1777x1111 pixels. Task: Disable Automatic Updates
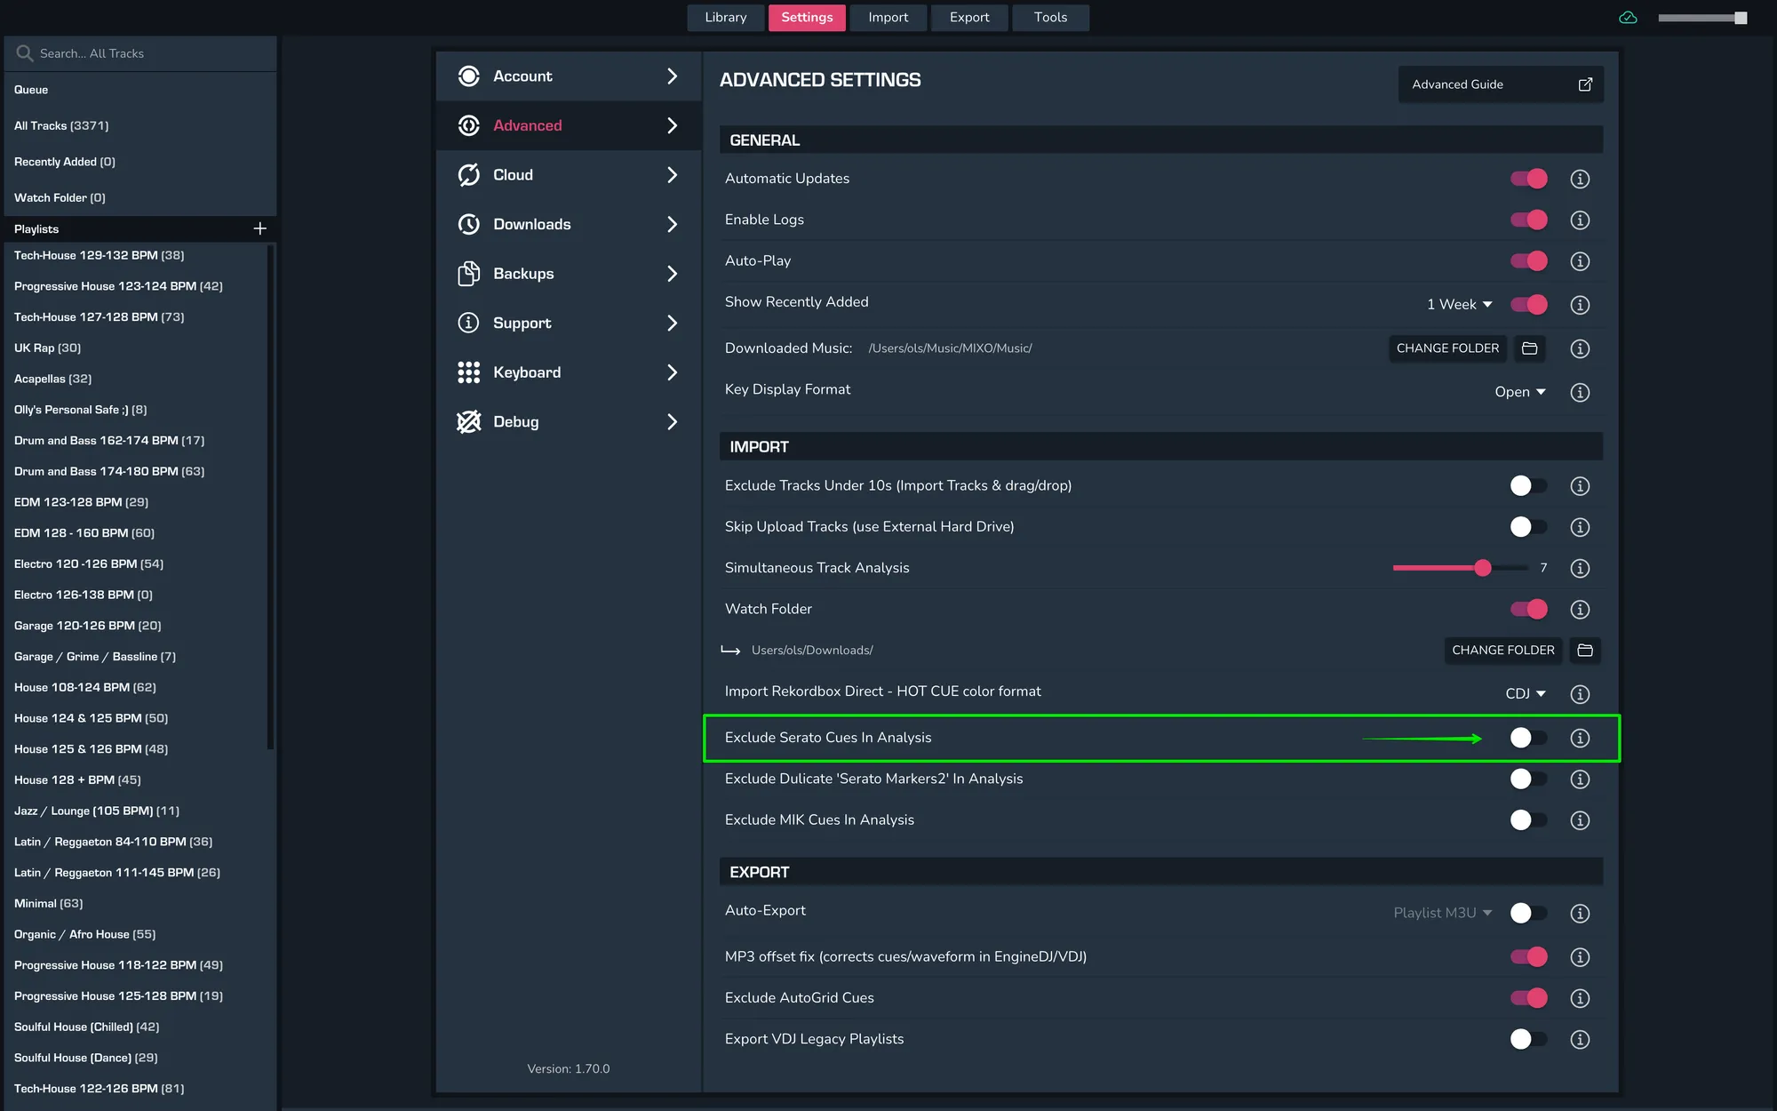[1528, 178]
